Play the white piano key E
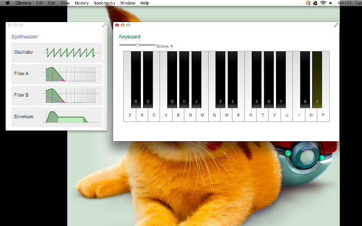Image resolution: width=362 pixels, height=226 pixels. pos(239,115)
